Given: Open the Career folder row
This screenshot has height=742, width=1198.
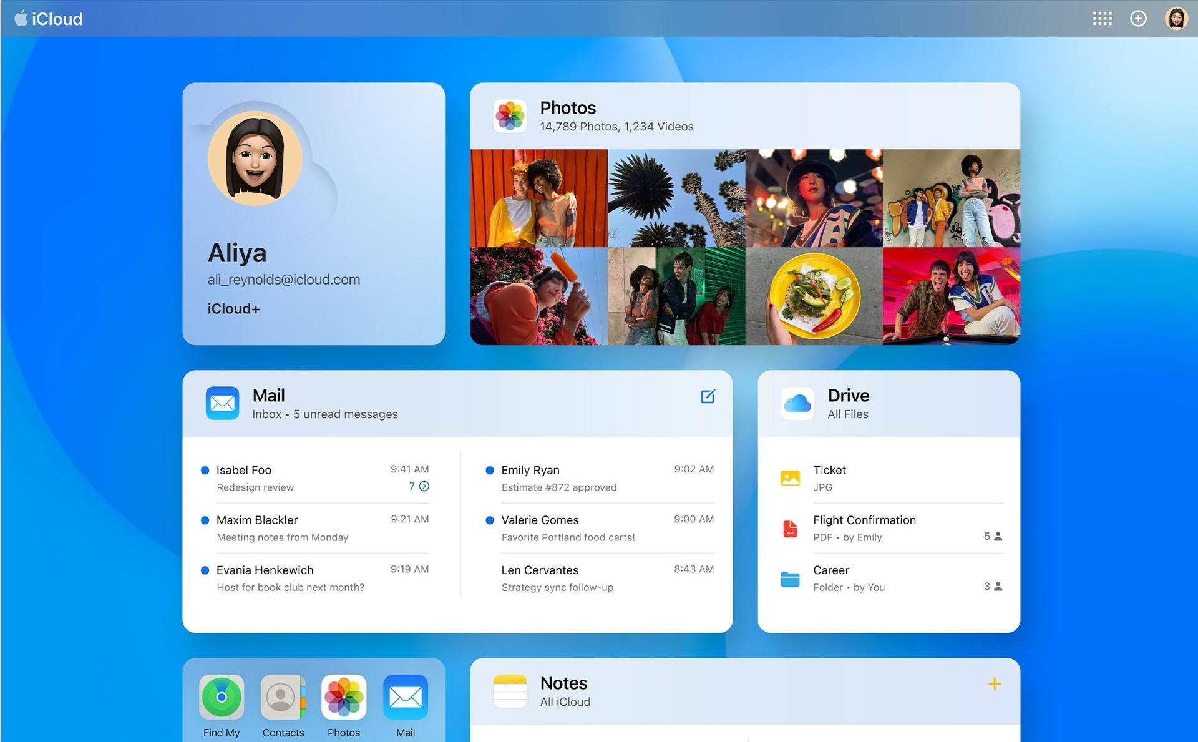Looking at the screenshot, I should 892,578.
